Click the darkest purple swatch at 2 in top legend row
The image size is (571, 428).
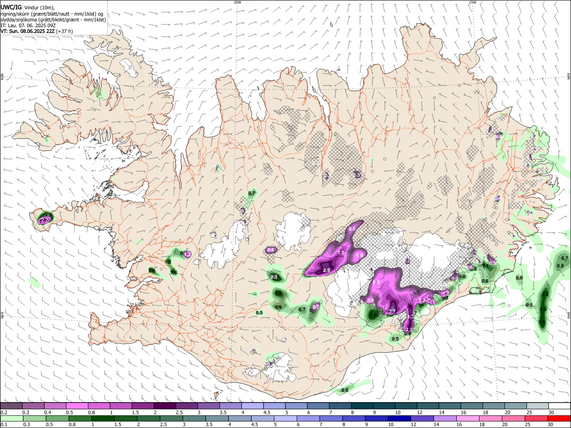[x=165, y=406]
